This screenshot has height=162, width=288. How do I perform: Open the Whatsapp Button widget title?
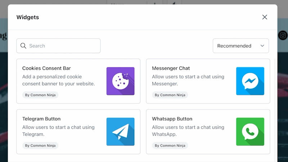click(172, 119)
